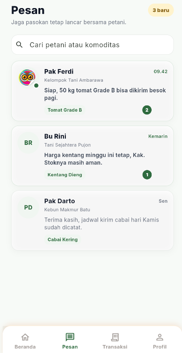Switch to the Beranda tab label
This screenshot has width=182, height=353.
tap(25, 347)
